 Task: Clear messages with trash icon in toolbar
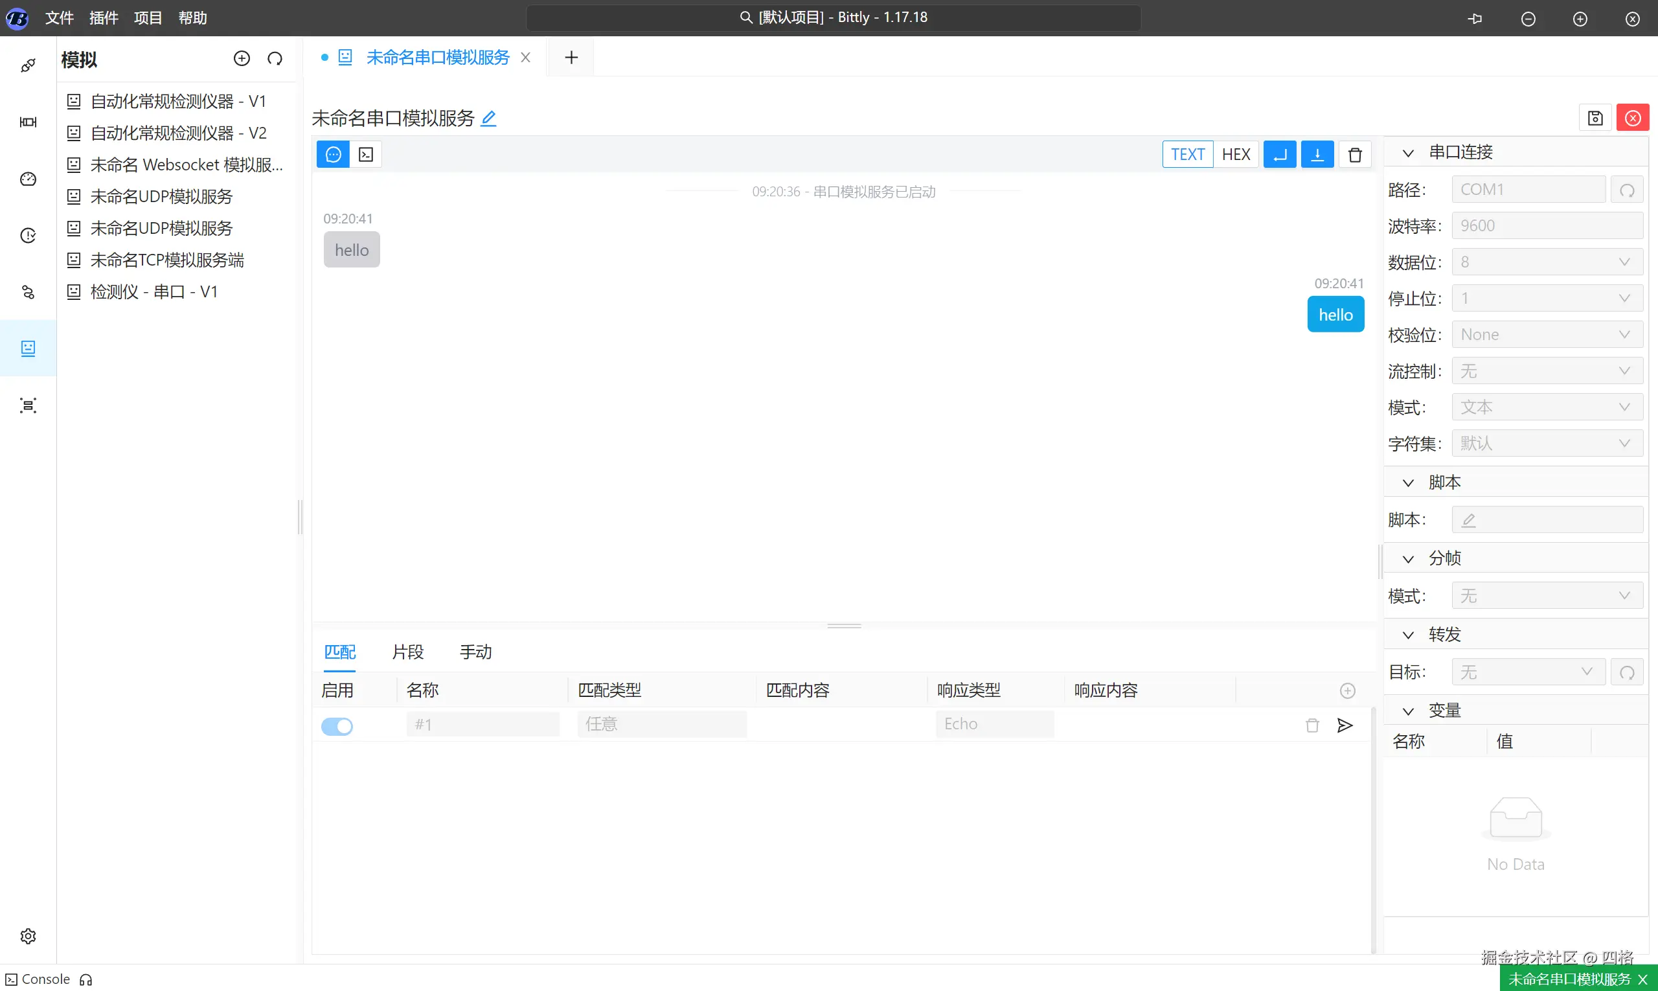pyautogui.click(x=1354, y=155)
